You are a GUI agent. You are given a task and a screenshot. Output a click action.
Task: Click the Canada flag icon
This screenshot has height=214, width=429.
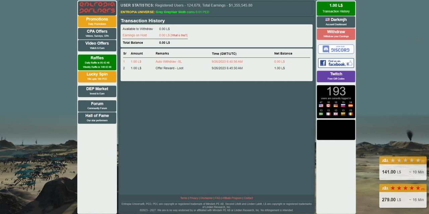pyautogui.click(x=328, y=105)
